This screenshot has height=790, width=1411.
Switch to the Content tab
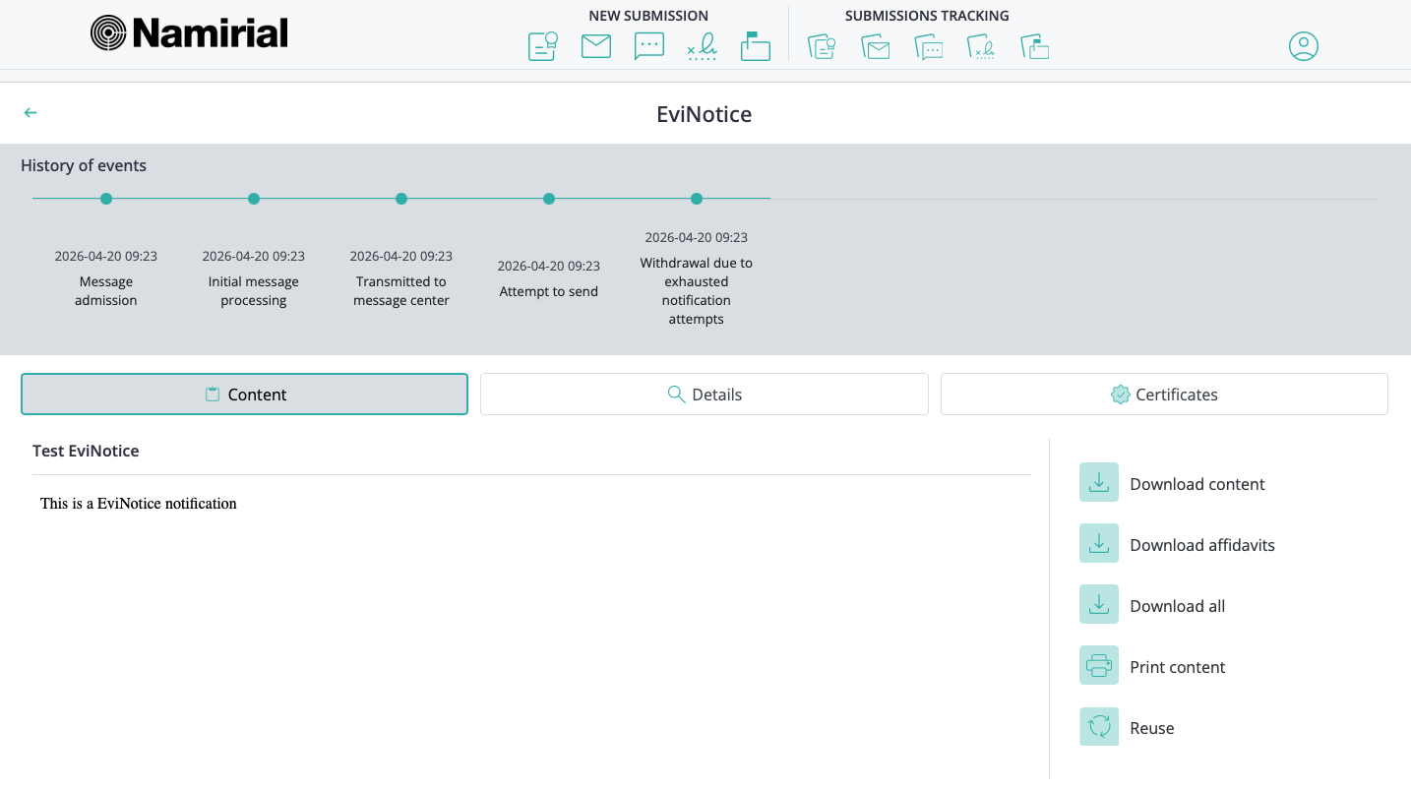244,394
